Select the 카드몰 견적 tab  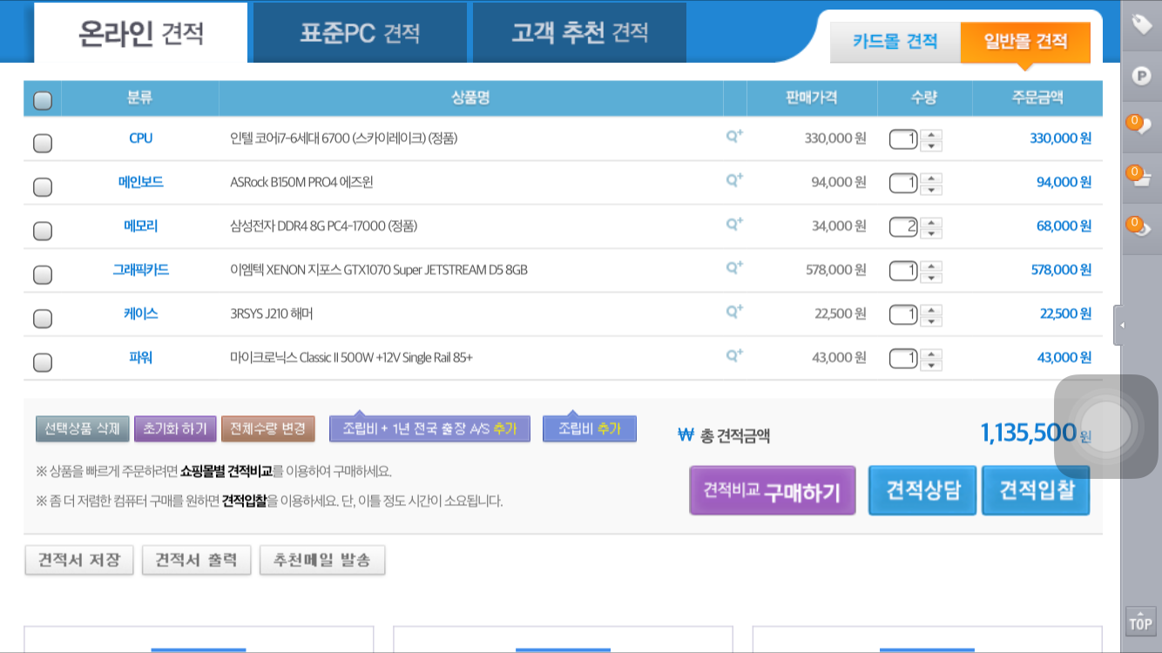(895, 42)
